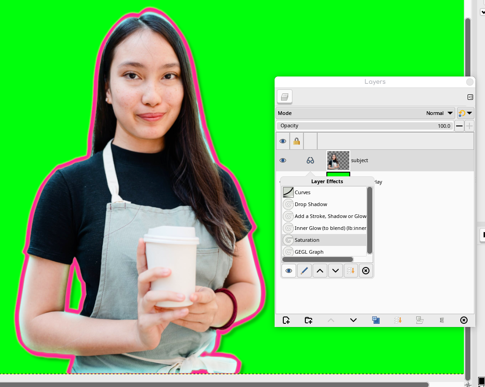The image size is (485, 387).
Task: Click the subject layer effects glasses icon
Action: (310, 160)
